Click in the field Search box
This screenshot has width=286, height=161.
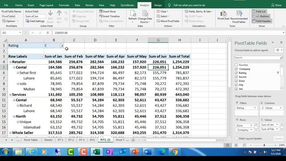[x=257, y=58]
